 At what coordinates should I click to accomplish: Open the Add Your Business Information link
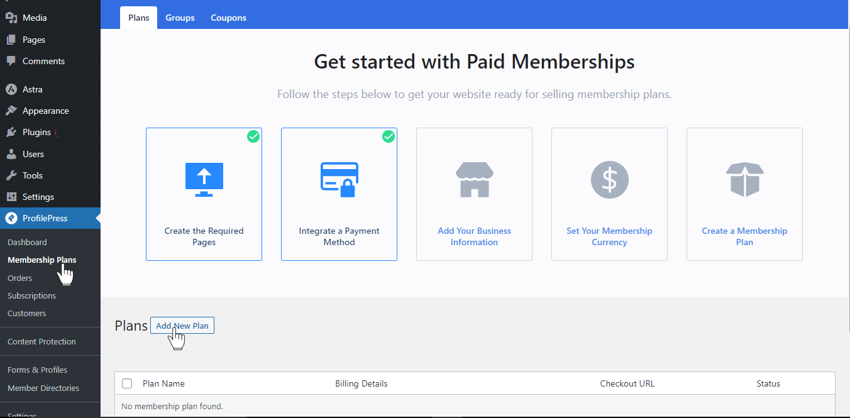475,236
